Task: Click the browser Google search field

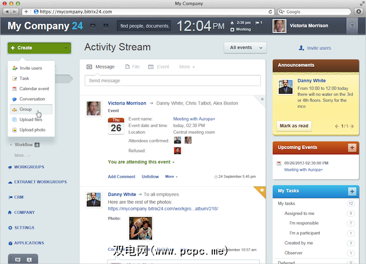Action: (314, 11)
